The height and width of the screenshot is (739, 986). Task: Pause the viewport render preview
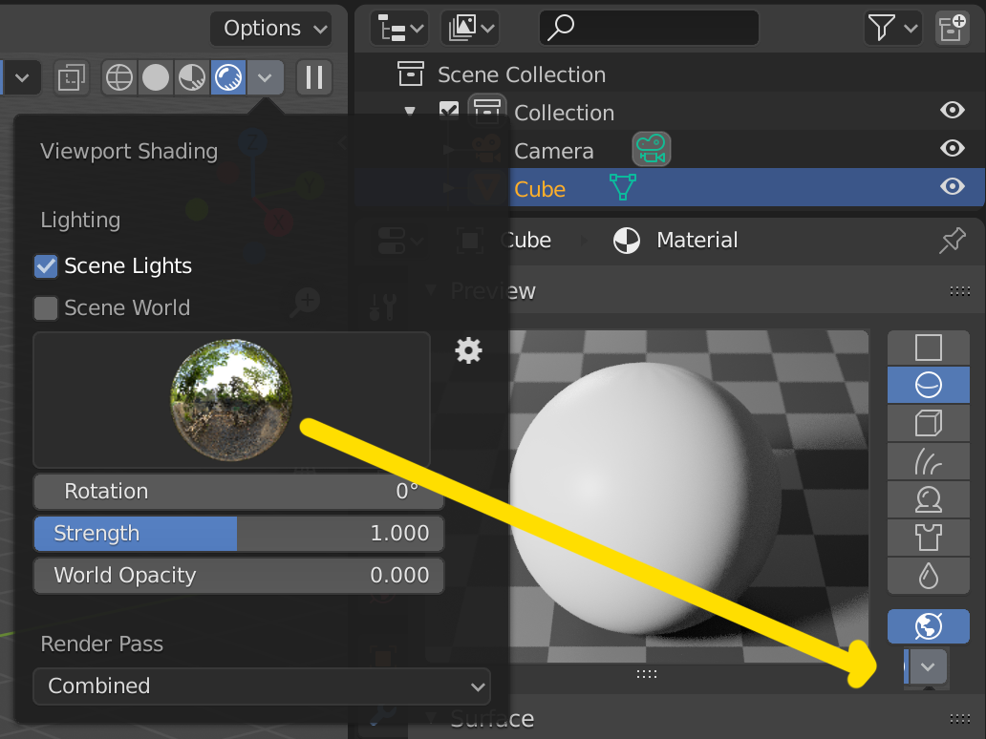[x=313, y=78]
